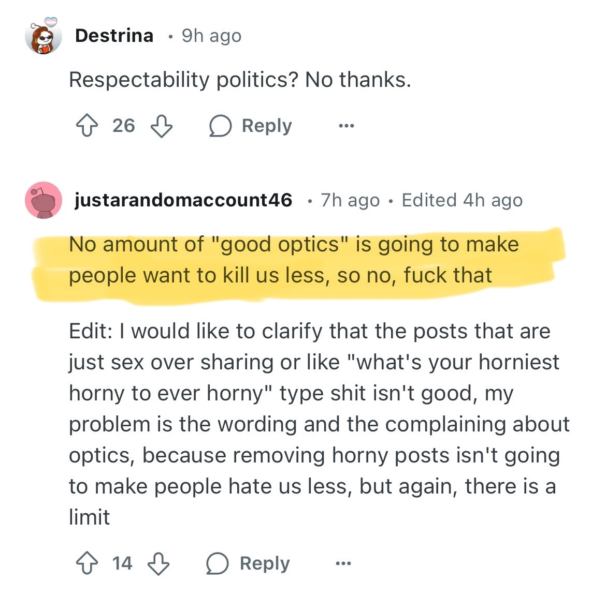This screenshot has width=606, height=612.
Task: Click the vote count 26
Action: click(124, 126)
